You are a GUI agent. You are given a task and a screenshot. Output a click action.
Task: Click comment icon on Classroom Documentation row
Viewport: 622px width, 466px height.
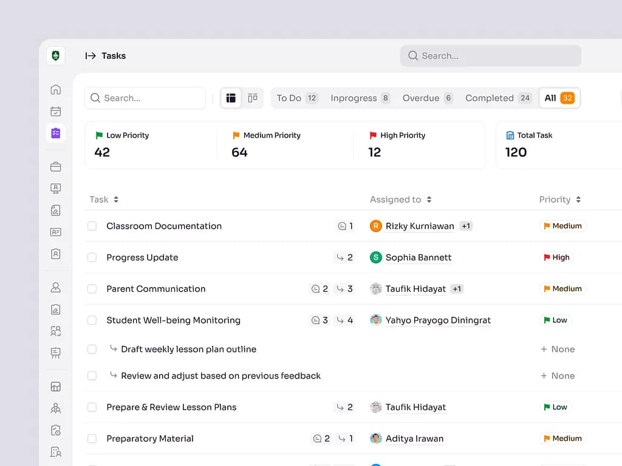[x=341, y=226]
